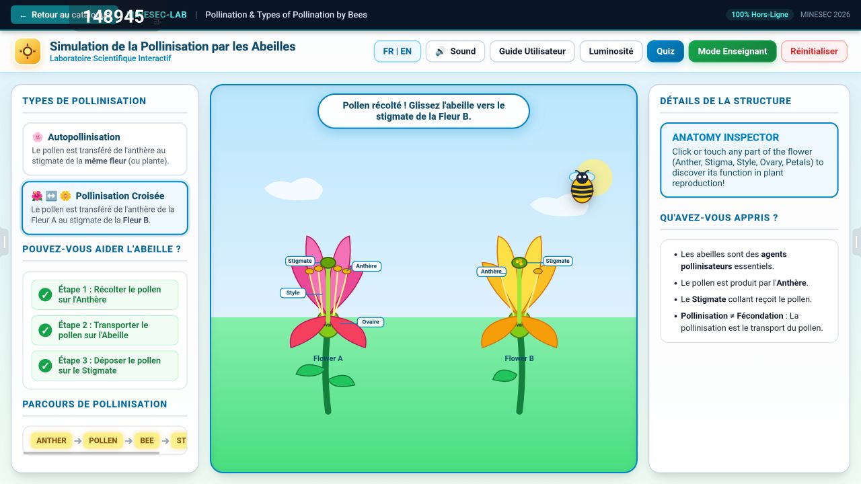This screenshot has width=861, height=484.
Task: Click the Anatomy Inspector info card
Action: (x=749, y=160)
